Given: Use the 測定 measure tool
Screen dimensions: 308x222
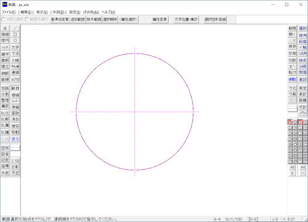Looking at the screenshot, I should (302, 88).
